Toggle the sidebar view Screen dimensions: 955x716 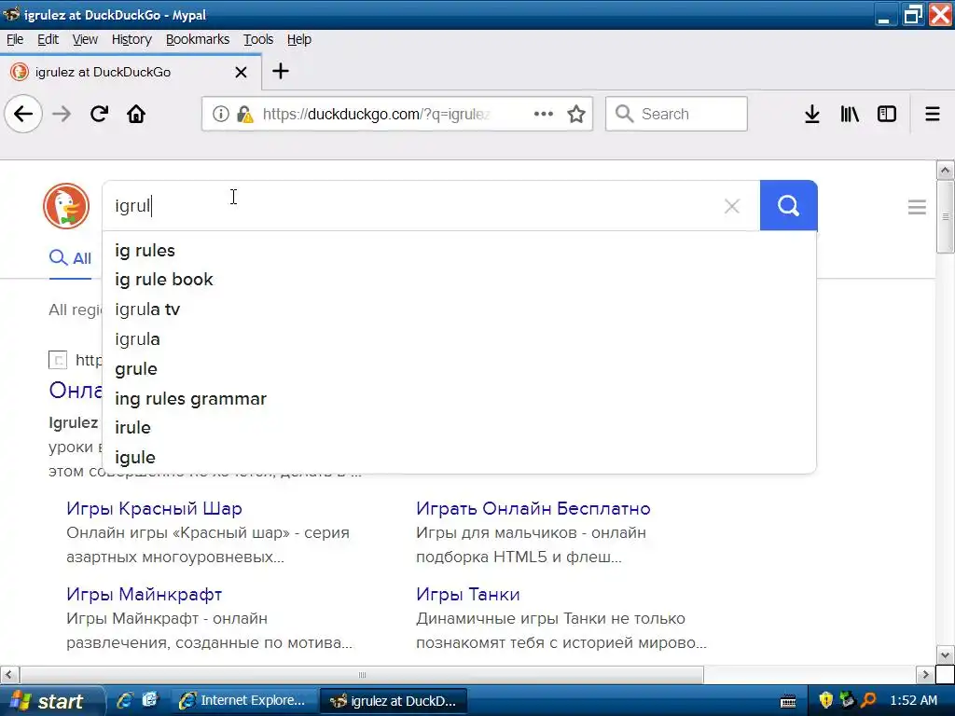point(887,114)
